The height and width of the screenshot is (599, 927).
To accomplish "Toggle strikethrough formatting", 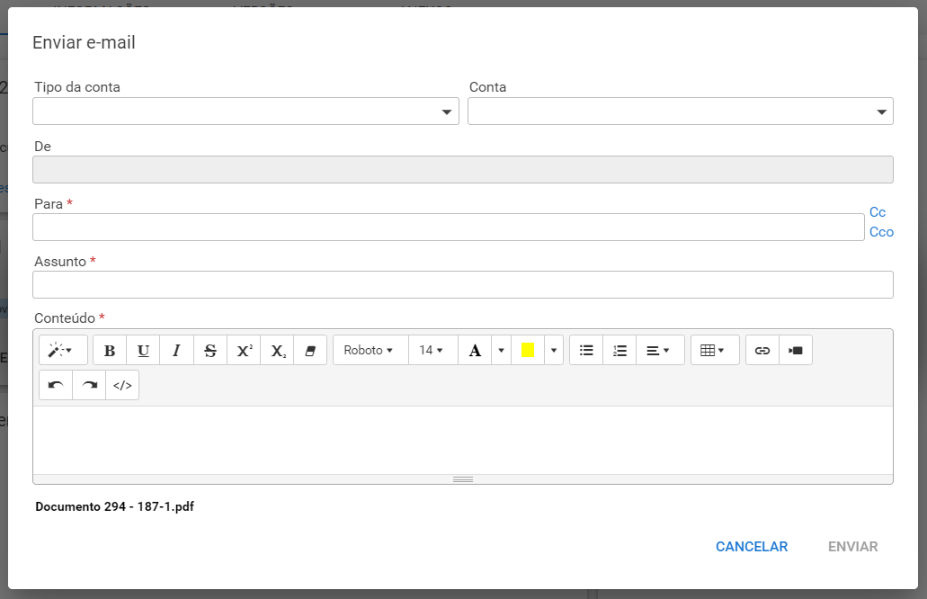I will (209, 350).
